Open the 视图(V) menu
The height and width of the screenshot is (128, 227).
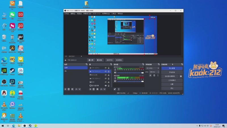[x=79, y=14]
